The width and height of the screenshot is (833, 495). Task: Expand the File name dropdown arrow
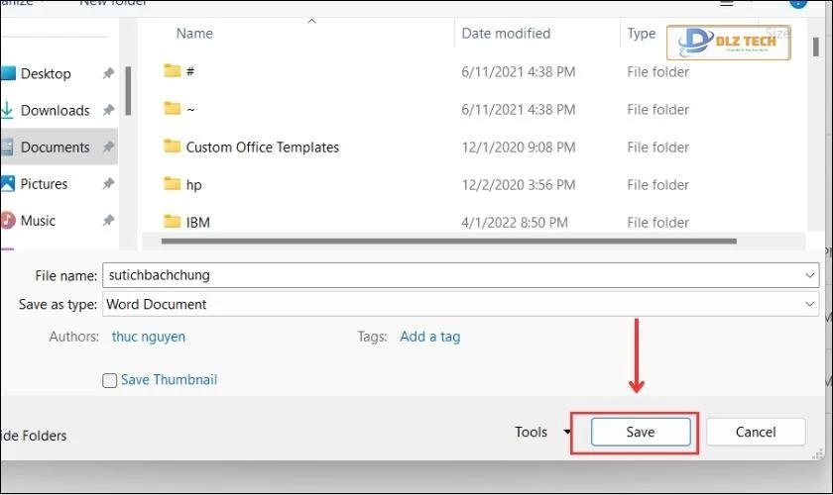pos(811,275)
